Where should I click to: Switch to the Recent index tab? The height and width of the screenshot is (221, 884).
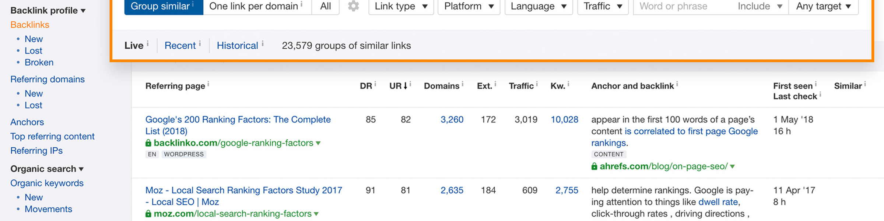[180, 46]
